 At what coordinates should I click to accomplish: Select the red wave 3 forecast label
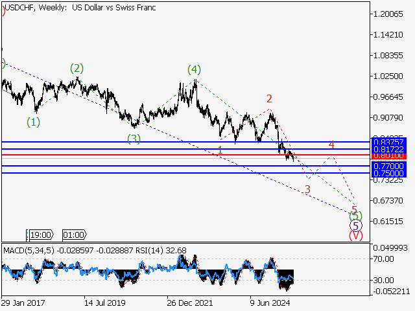[307, 189]
